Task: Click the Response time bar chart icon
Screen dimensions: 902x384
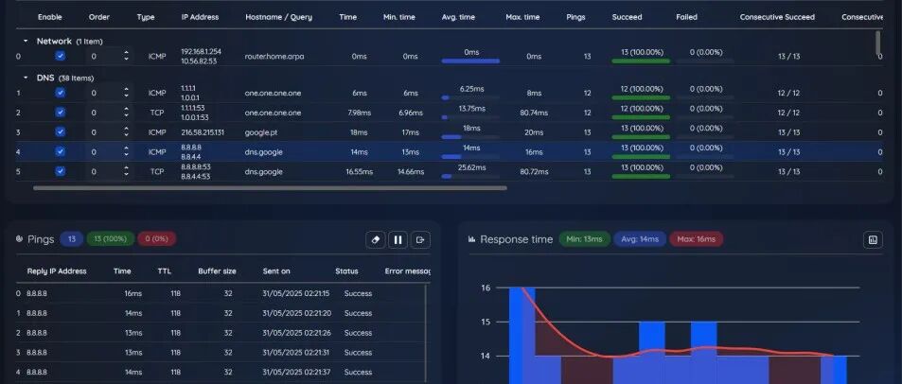Action: (x=472, y=239)
